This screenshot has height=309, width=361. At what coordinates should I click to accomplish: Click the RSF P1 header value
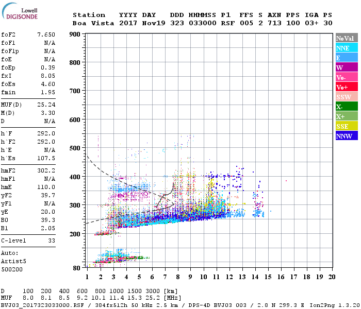click(228, 23)
